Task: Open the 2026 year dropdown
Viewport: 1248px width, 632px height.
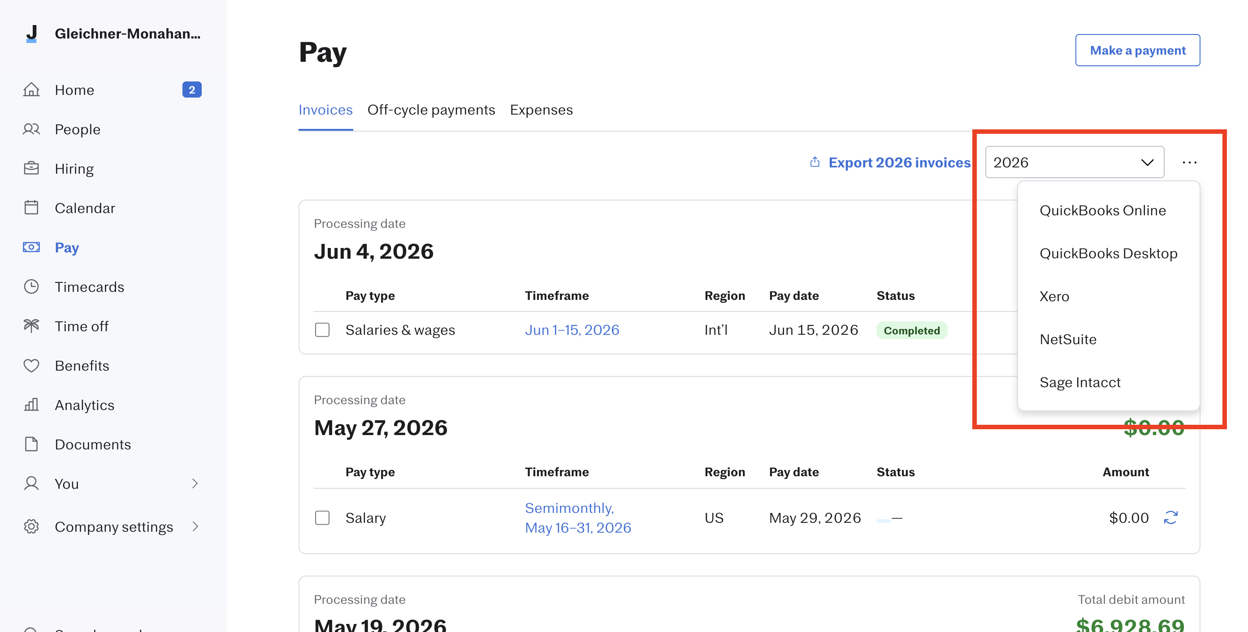Action: tap(1075, 162)
